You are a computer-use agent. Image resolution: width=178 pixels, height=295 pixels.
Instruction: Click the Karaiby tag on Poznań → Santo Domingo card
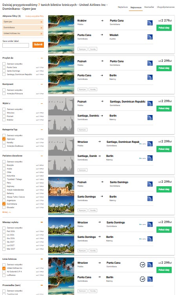pyautogui.click(x=93, y=210)
